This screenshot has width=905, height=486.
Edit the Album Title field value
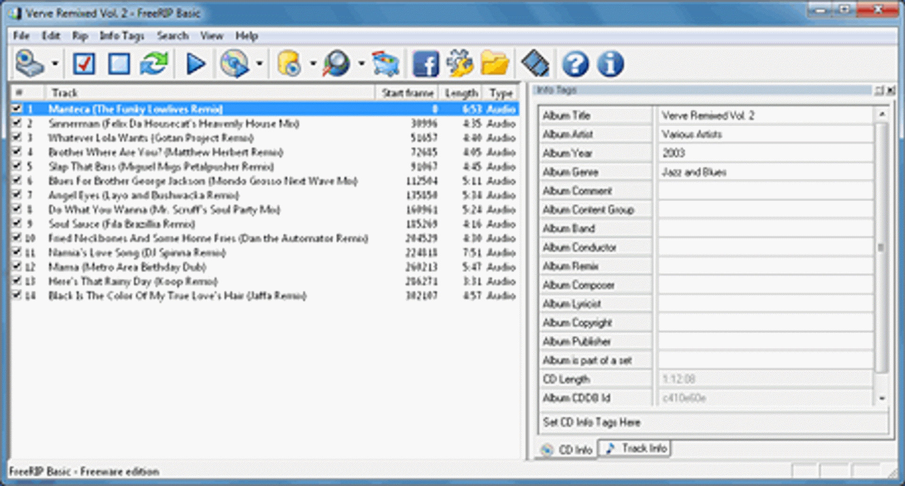(x=765, y=115)
